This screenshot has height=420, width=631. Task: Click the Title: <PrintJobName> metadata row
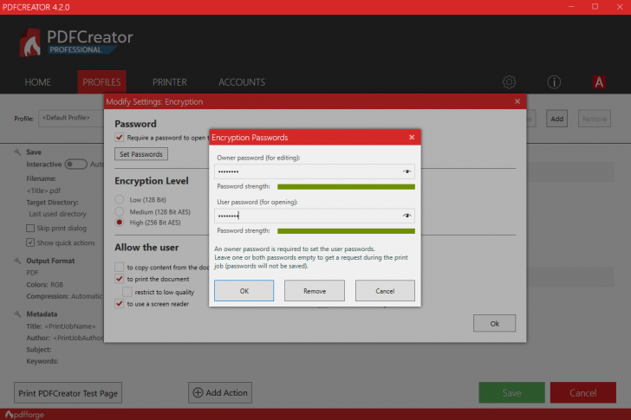62,326
